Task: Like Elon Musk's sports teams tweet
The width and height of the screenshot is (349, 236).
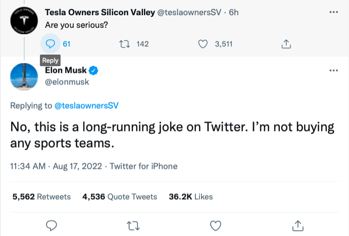Action: pos(216,224)
